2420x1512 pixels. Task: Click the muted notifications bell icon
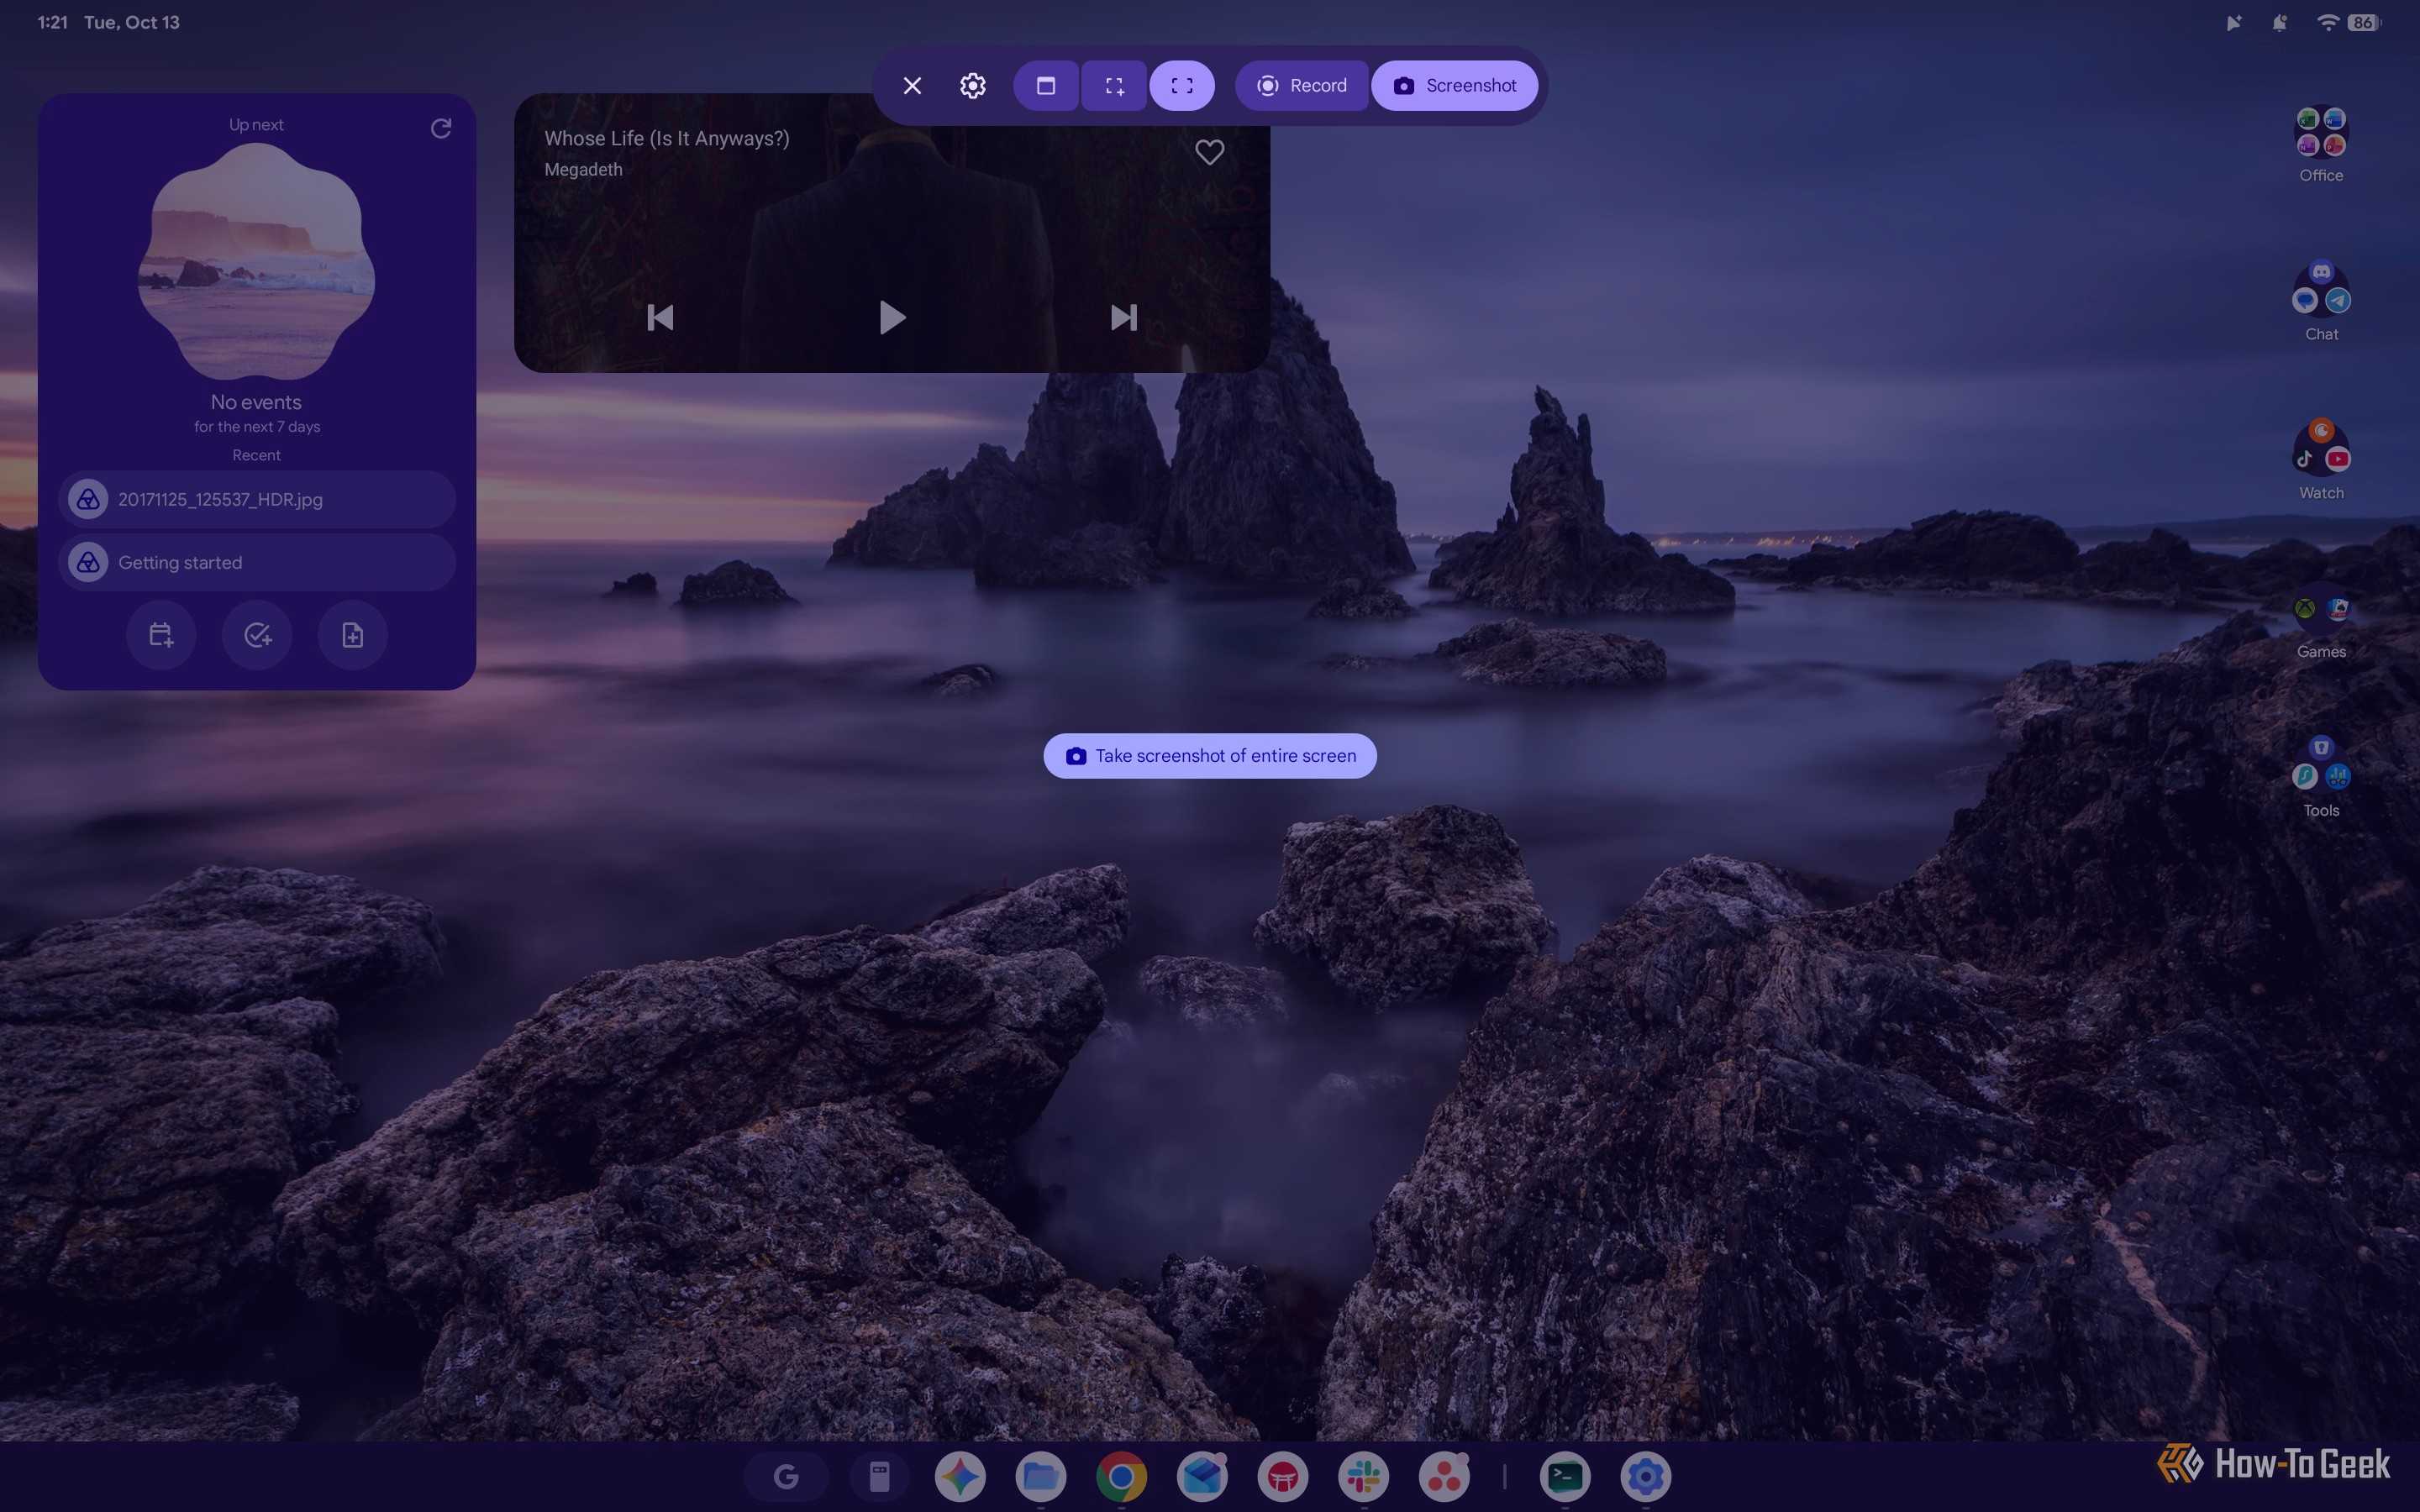pyautogui.click(x=2280, y=22)
